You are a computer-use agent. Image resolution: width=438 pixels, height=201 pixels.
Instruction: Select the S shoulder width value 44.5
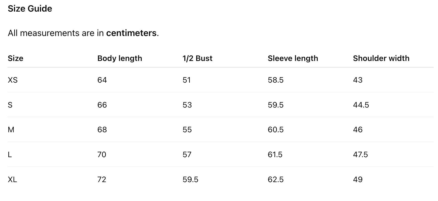(x=361, y=105)
